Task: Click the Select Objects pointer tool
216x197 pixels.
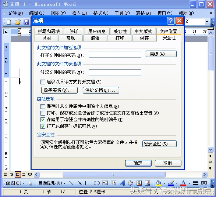Action: click(x=30, y=183)
